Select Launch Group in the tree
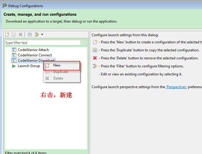The width and height of the screenshot is (202, 154). [29, 66]
